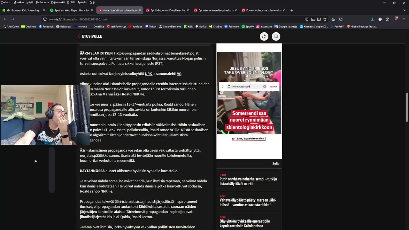Open the AfterDawn bookmark

click(x=11, y=27)
